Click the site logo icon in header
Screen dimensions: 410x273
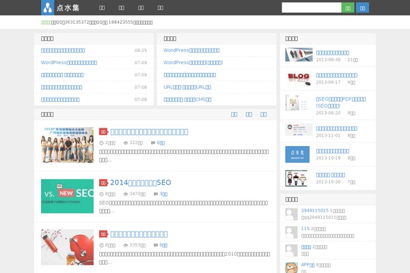point(47,8)
